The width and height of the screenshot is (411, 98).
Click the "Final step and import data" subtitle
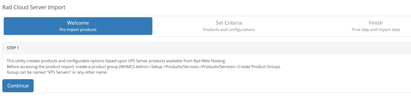(375, 30)
